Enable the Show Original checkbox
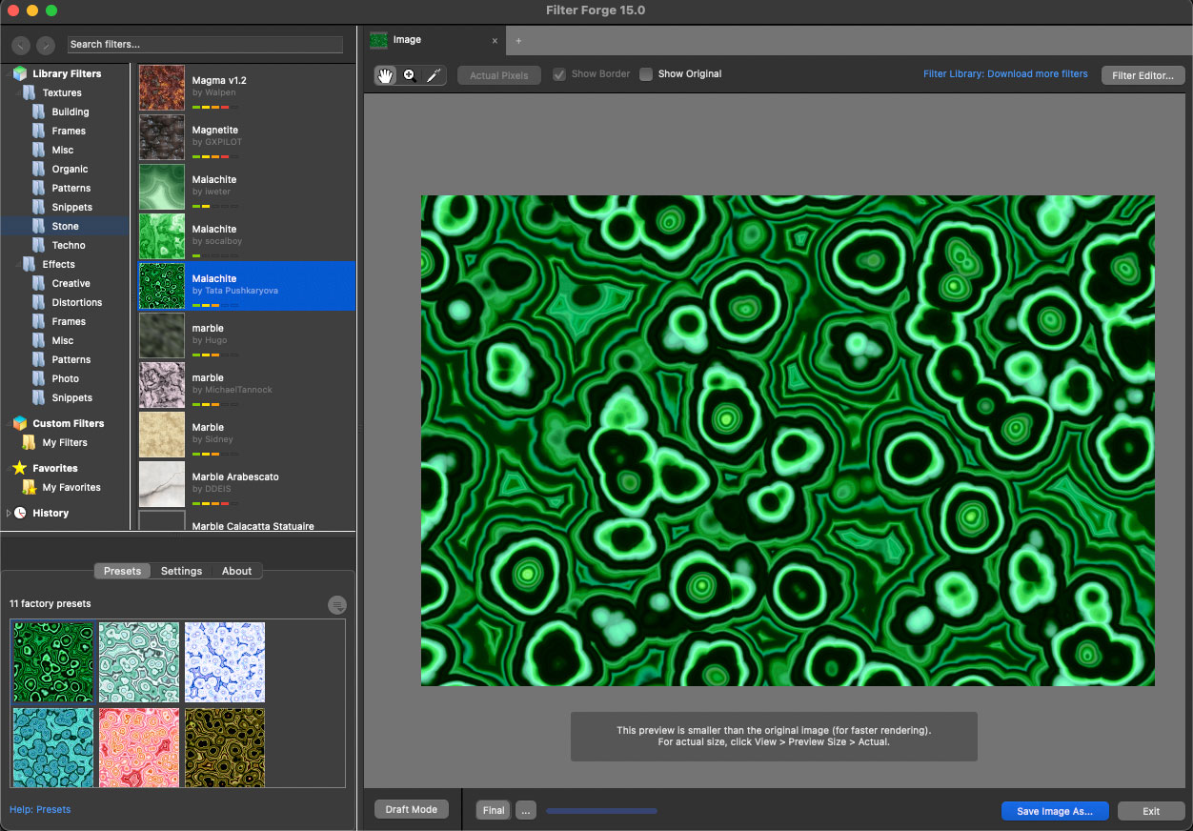Screen dimensions: 1193x831 [646, 74]
